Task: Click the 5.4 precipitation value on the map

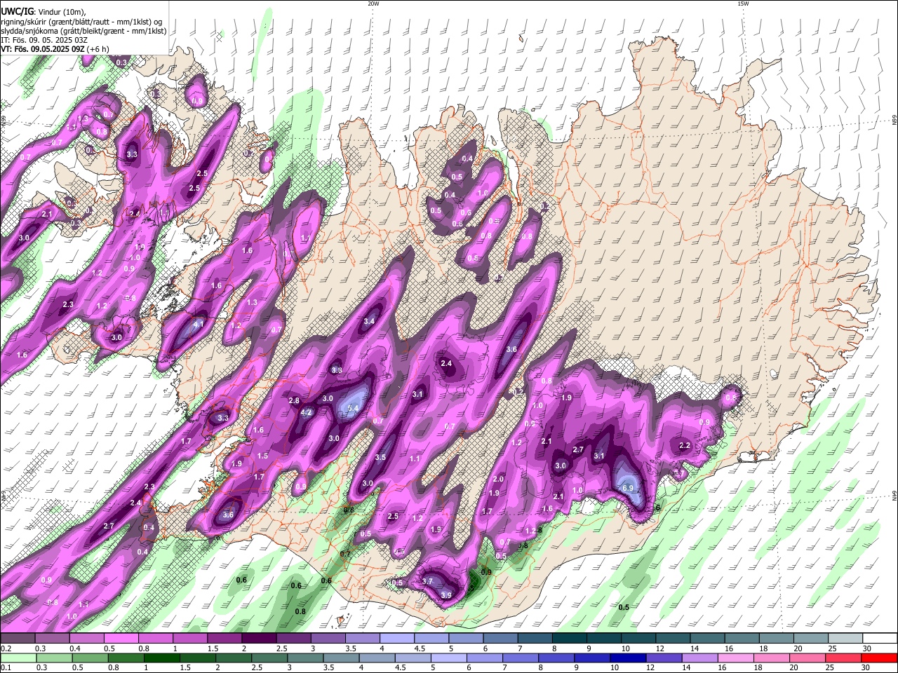Action: (353, 408)
